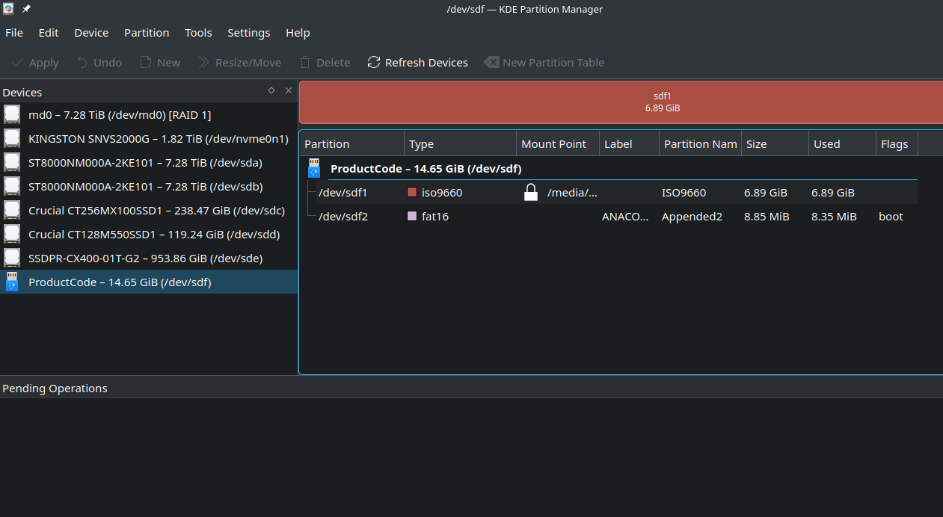
Task: Click the Appended2 partition name cell
Action: coord(692,216)
